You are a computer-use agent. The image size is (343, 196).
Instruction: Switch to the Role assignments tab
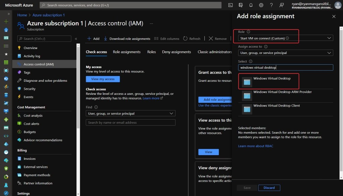[x=127, y=52]
